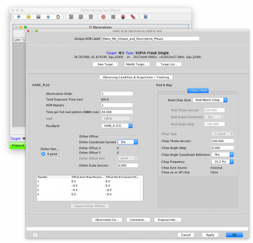Click the Modify Target... button
The width and height of the screenshot is (253, 243).
pyautogui.click(x=137, y=64)
